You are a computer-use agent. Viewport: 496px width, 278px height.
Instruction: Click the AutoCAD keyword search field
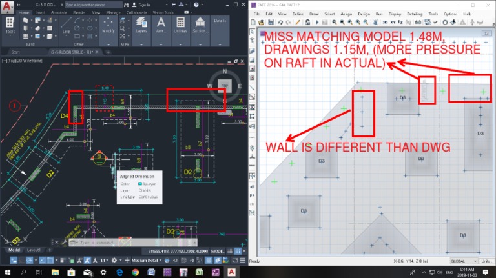[x=94, y=5]
